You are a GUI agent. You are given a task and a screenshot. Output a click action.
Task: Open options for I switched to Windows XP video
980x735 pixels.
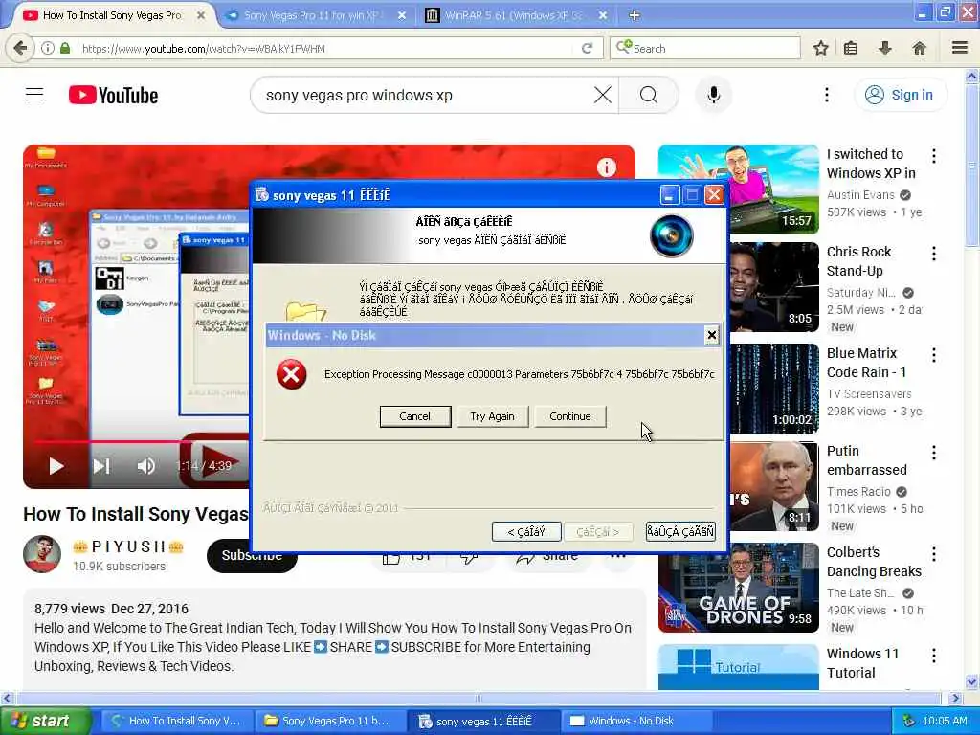(x=934, y=156)
